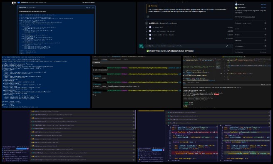
Task: Click blue branch badge in bottom-left commit graph
Action: click(x=21, y=149)
